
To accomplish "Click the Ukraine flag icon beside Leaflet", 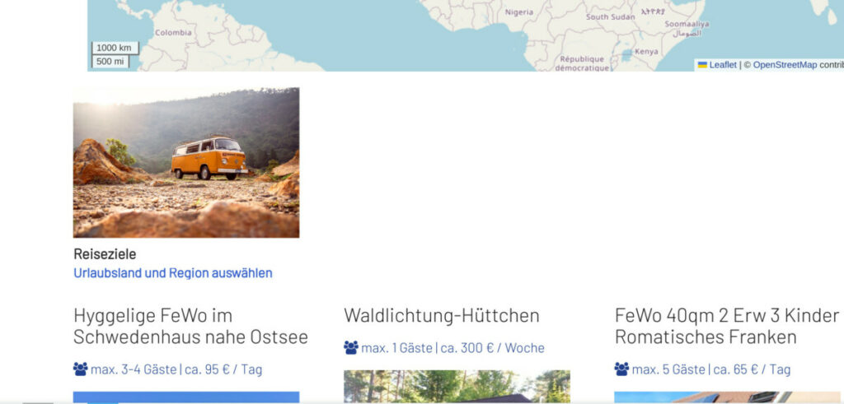I will pyautogui.click(x=702, y=65).
